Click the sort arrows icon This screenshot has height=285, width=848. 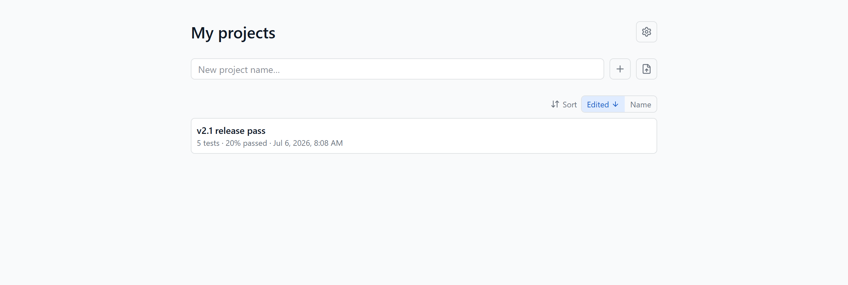(555, 104)
